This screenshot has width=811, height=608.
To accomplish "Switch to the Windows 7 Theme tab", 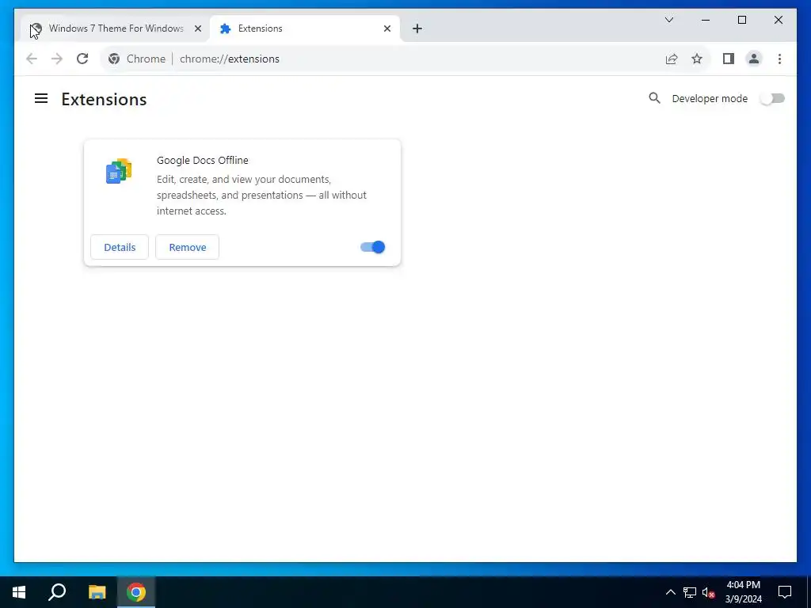I will point(116,28).
